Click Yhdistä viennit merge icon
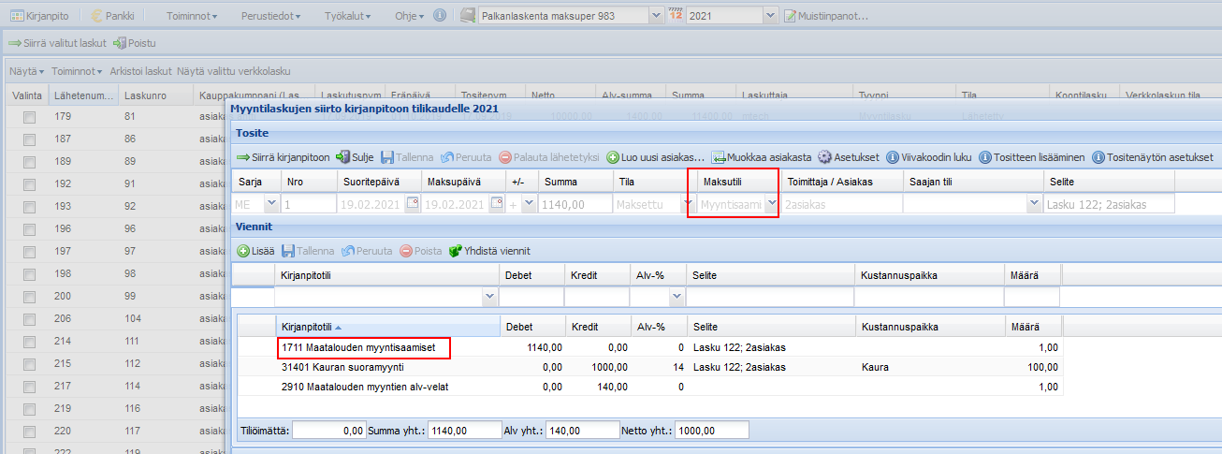 point(456,251)
